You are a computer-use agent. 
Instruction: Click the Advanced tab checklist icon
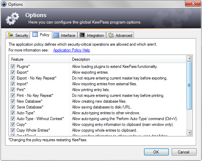111,35
